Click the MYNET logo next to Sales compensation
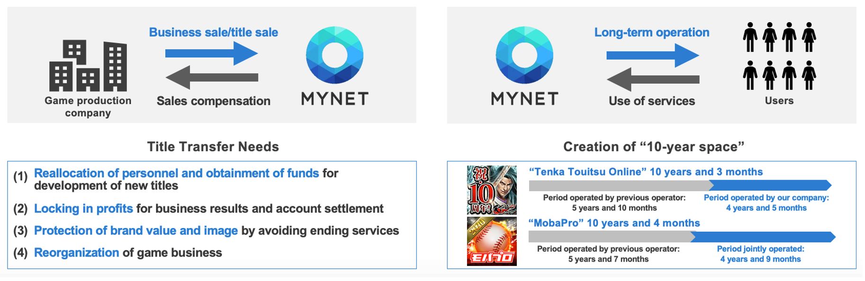 [334, 66]
